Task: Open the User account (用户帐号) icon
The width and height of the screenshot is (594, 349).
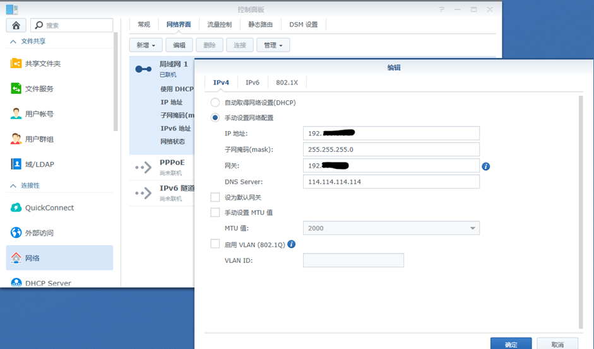Action: click(x=16, y=114)
